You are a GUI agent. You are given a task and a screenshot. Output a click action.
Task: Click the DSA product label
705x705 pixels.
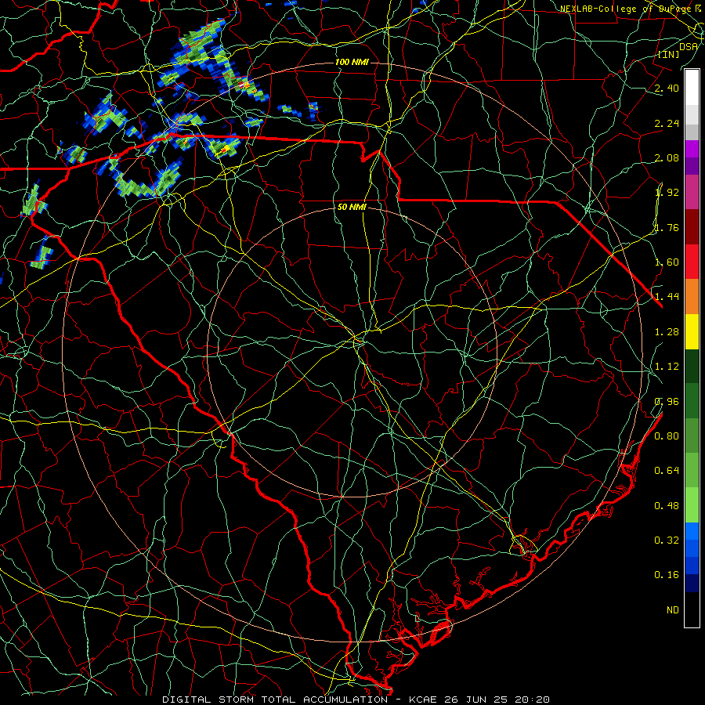[689, 46]
